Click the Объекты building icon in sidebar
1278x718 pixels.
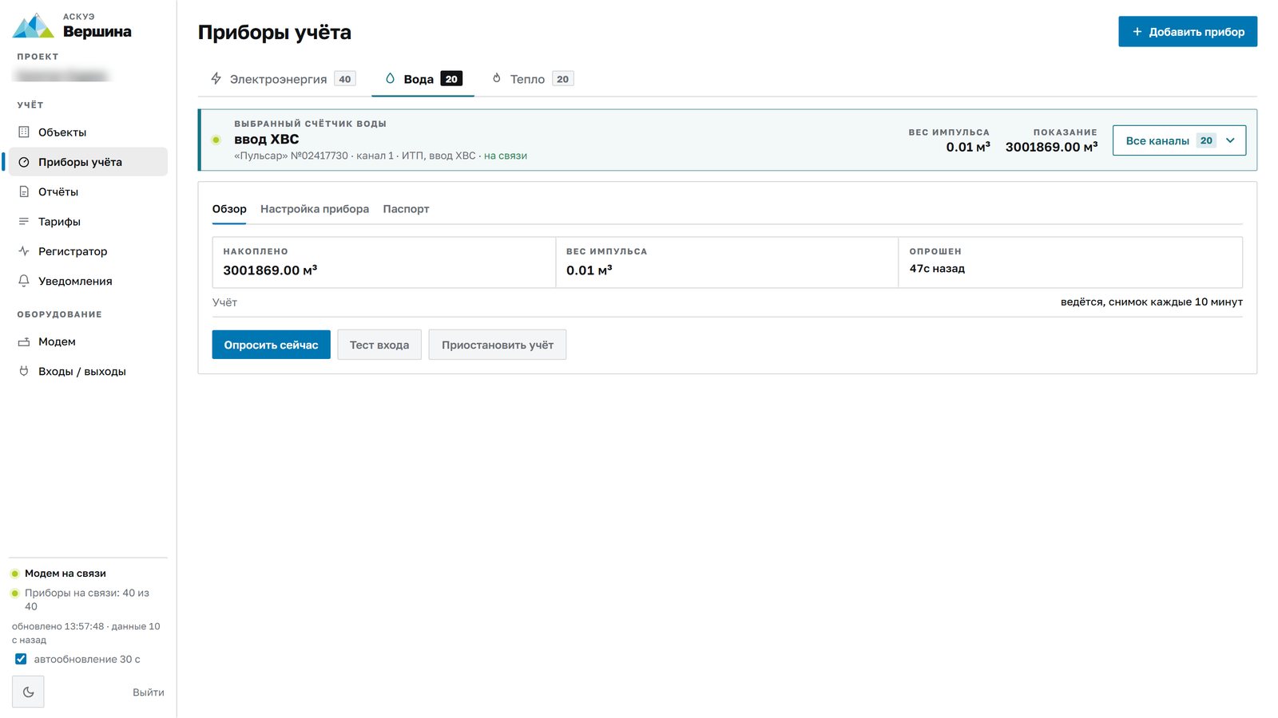pos(24,132)
